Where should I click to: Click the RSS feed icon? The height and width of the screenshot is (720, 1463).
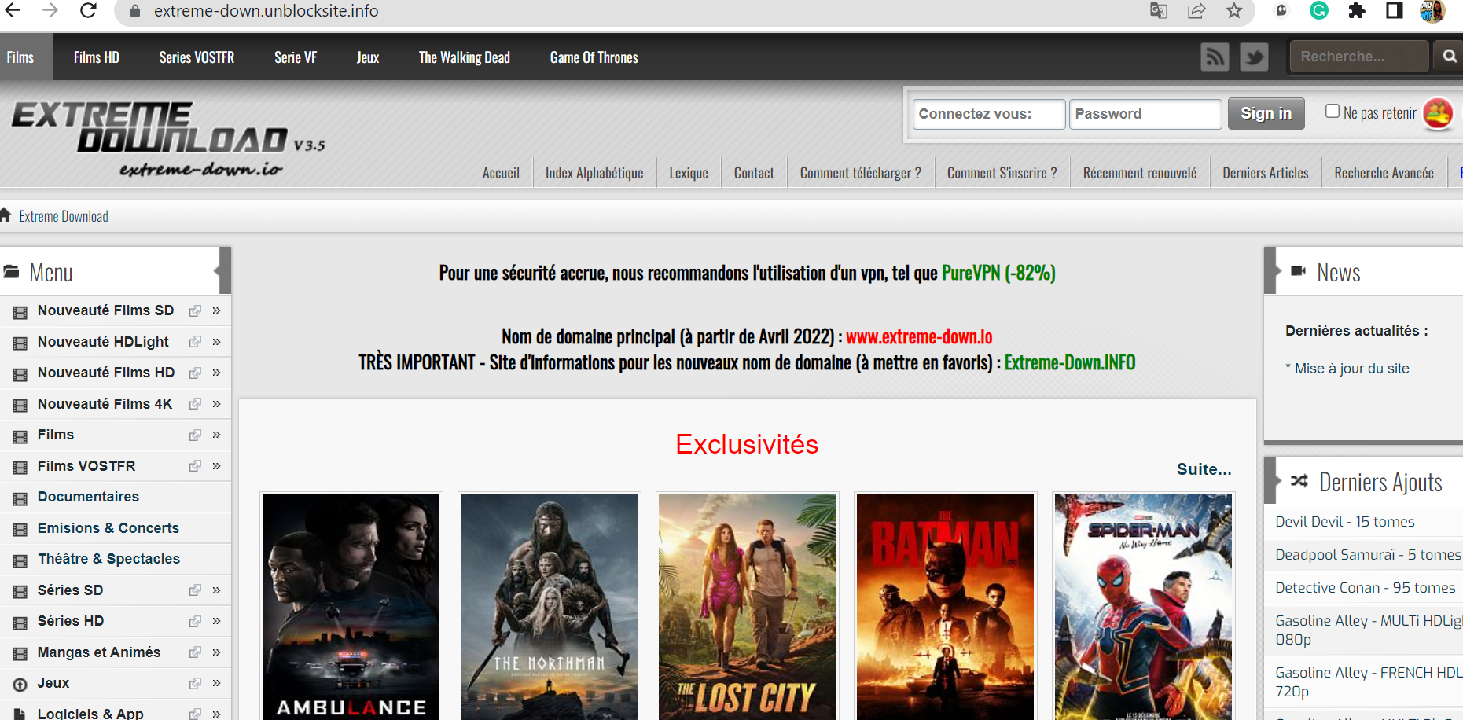pyautogui.click(x=1215, y=57)
